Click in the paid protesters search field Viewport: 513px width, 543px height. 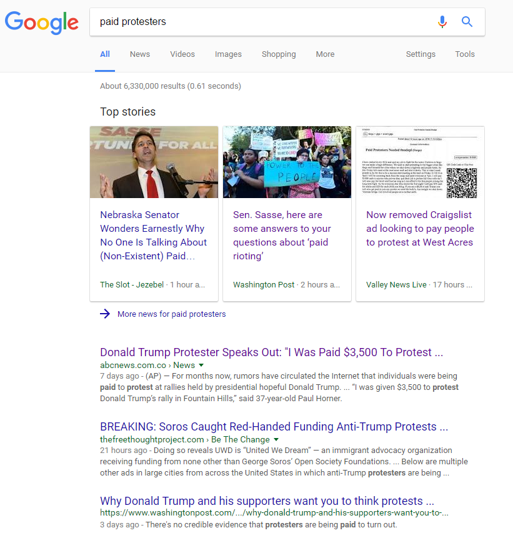[x=263, y=22]
